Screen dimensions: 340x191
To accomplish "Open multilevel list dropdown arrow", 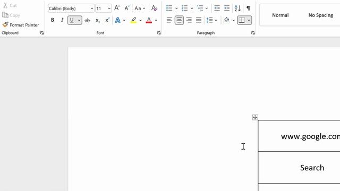I will (207, 8).
